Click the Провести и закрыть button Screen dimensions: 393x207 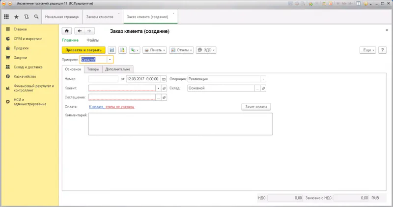(84, 50)
